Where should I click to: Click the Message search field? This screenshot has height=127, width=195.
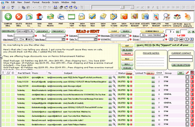coord(120,36)
